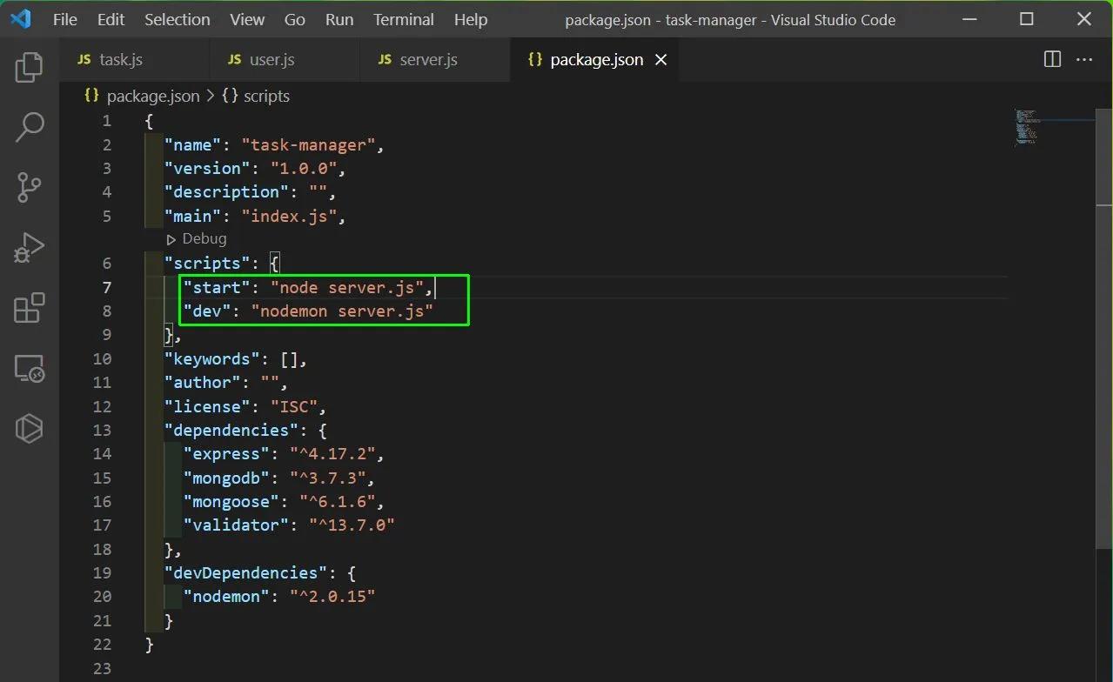Open the editor More Actions ellipsis

tap(1084, 59)
